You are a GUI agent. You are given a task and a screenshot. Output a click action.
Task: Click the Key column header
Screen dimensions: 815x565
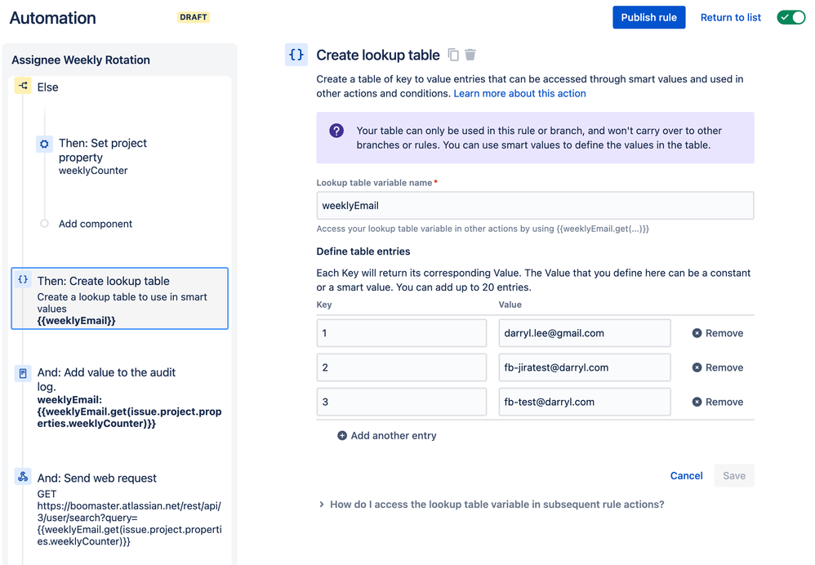(324, 305)
